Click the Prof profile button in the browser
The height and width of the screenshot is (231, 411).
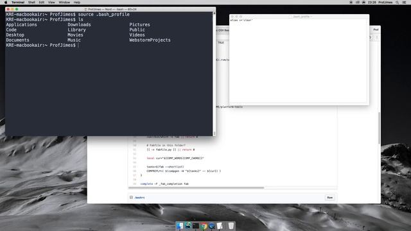coord(376,30)
